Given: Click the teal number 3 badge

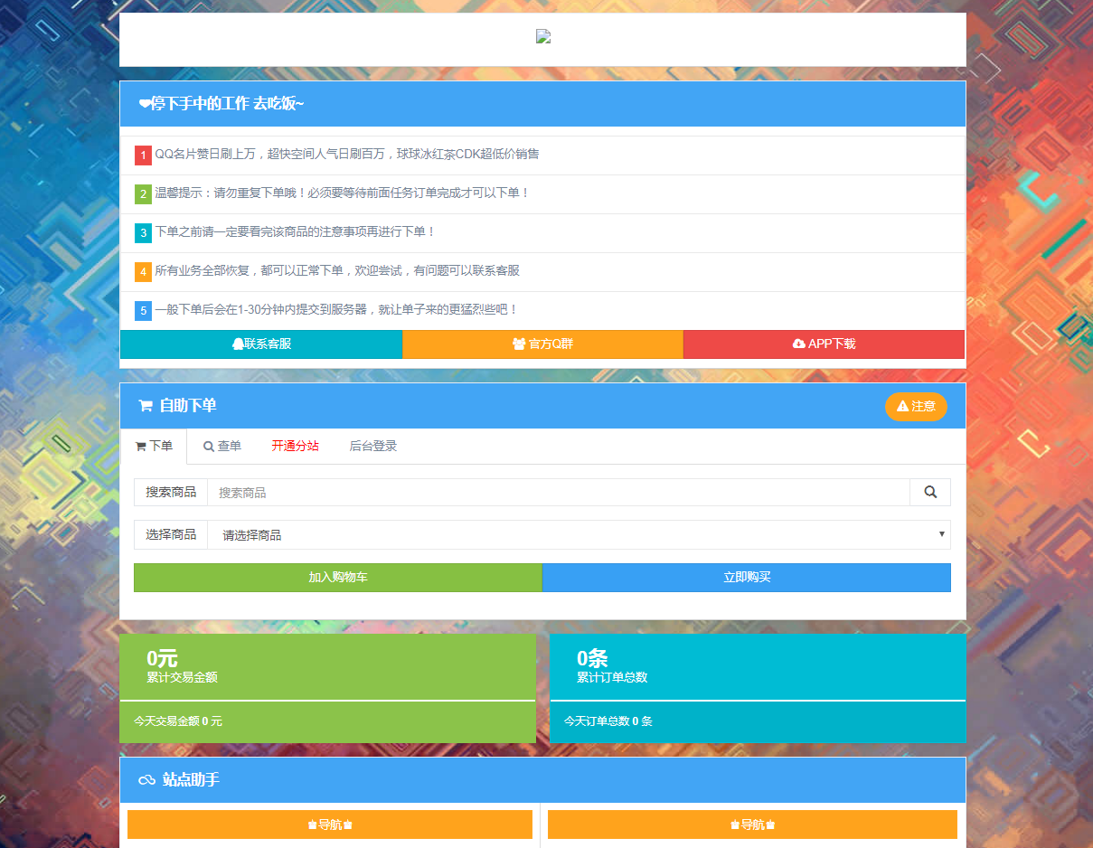Looking at the screenshot, I should tap(143, 233).
